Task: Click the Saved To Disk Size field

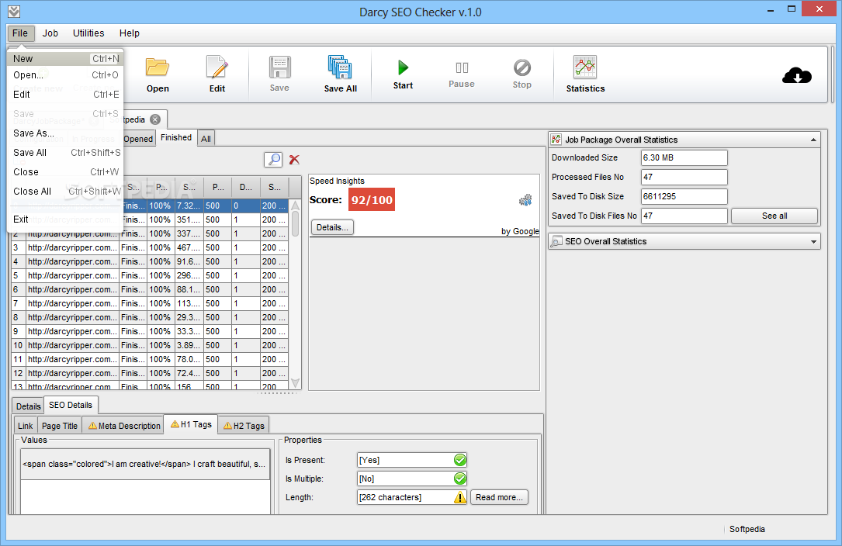Action: (x=684, y=196)
